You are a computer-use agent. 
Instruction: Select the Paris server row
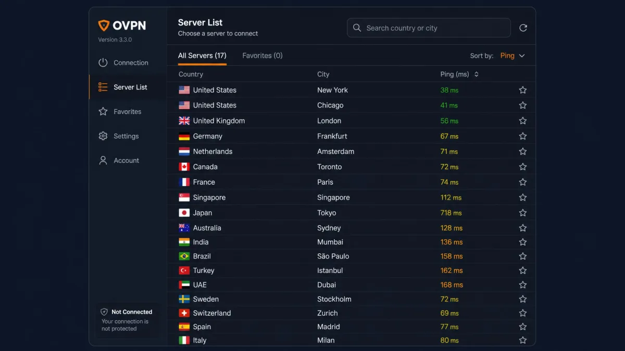pyautogui.click(x=351, y=182)
